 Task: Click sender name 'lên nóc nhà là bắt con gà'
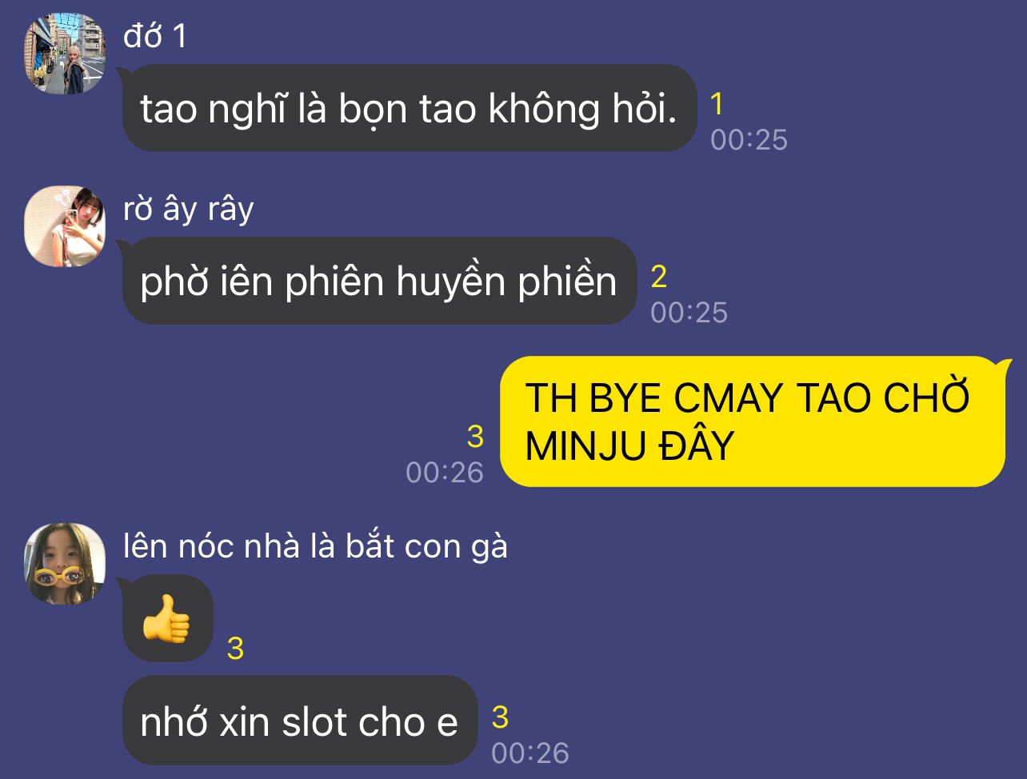click(315, 546)
